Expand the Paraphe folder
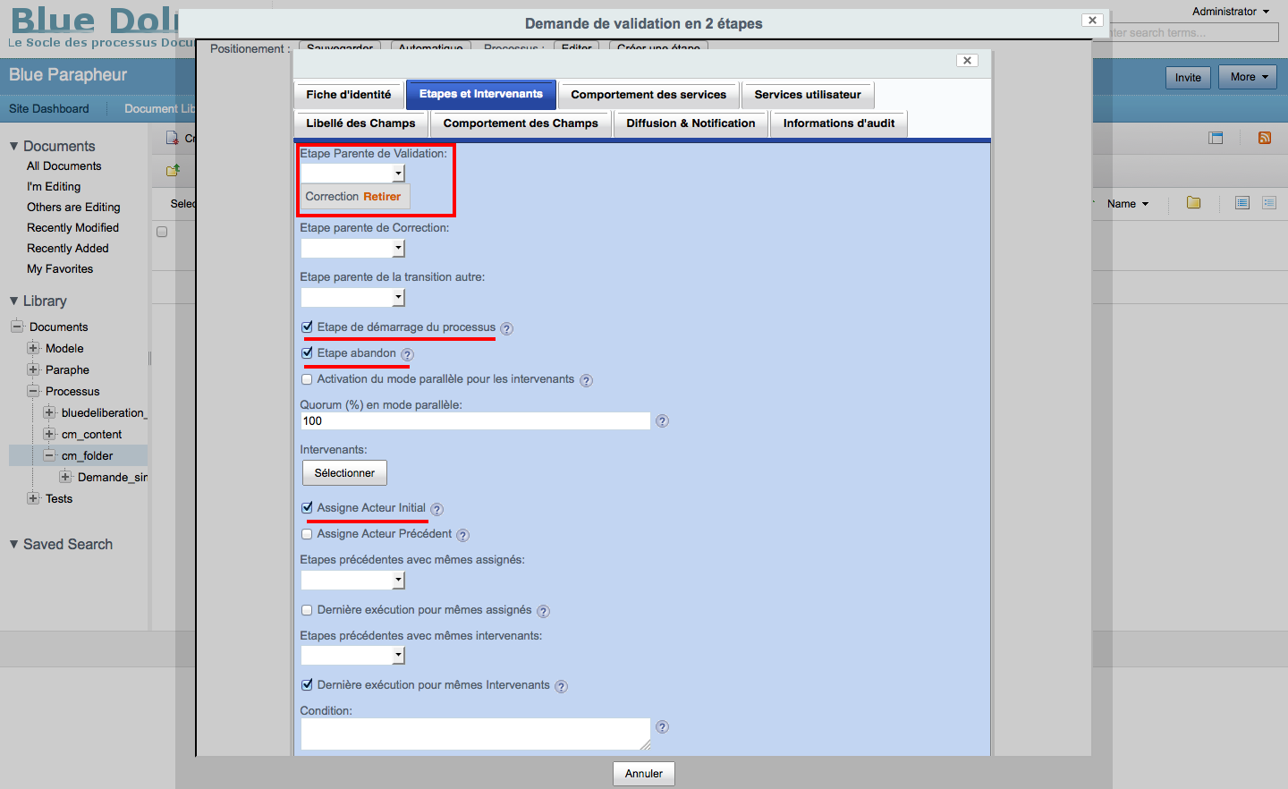This screenshot has height=789, width=1288. tap(33, 369)
